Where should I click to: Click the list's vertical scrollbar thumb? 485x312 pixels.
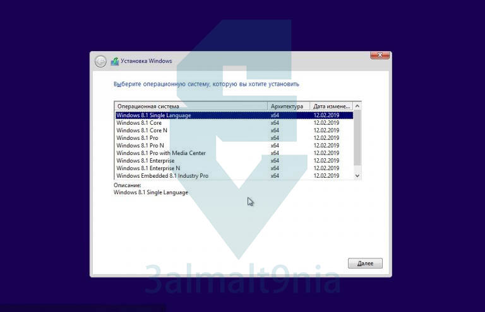click(x=357, y=138)
